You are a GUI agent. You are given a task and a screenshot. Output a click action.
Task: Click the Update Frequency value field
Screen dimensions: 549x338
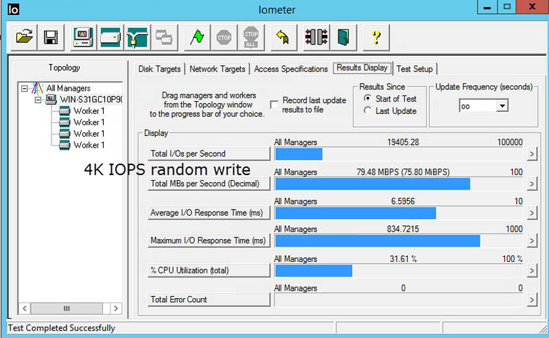478,106
